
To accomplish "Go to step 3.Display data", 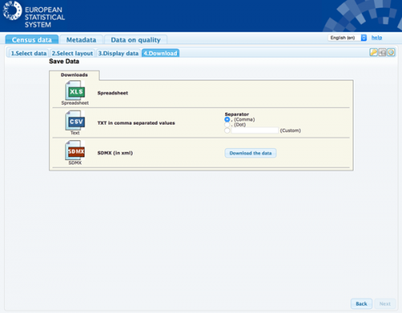I will coord(118,53).
